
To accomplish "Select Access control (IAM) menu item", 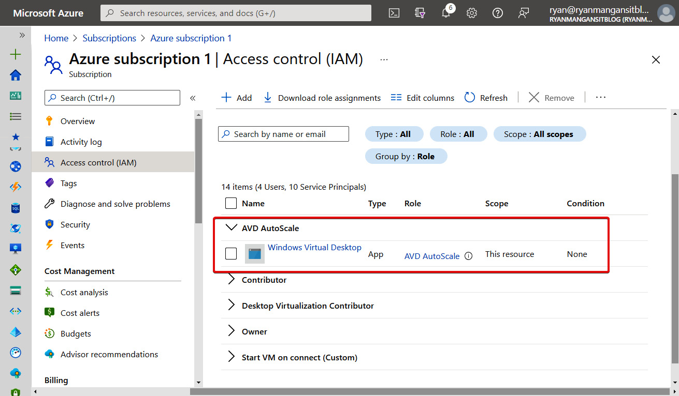I will tap(113, 162).
